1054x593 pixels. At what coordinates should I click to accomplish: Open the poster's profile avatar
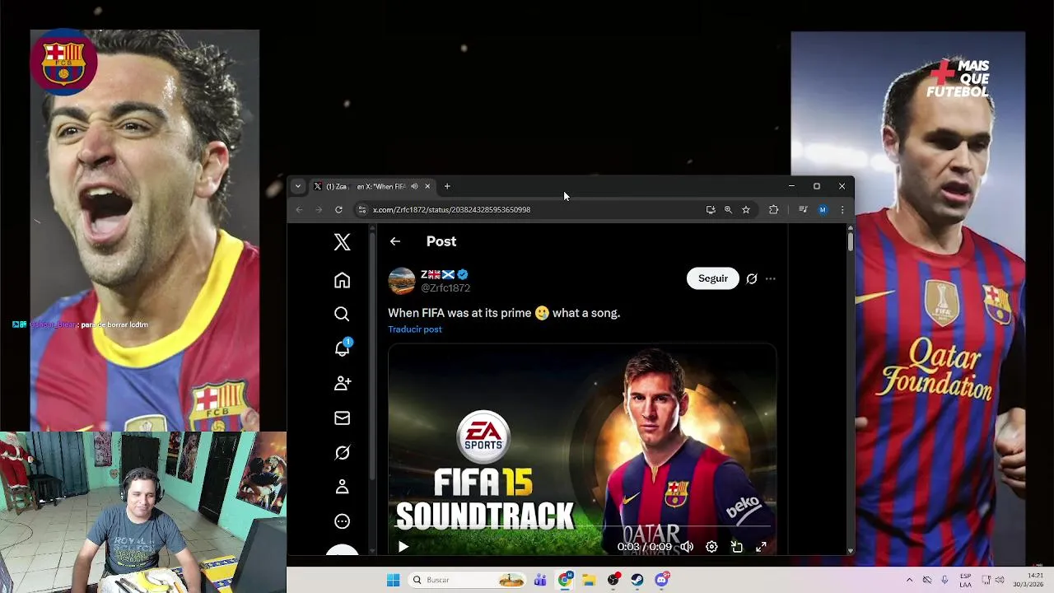click(x=402, y=280)
